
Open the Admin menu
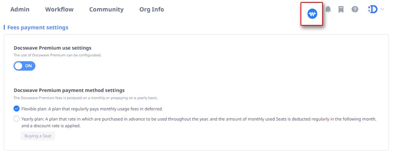20,9
